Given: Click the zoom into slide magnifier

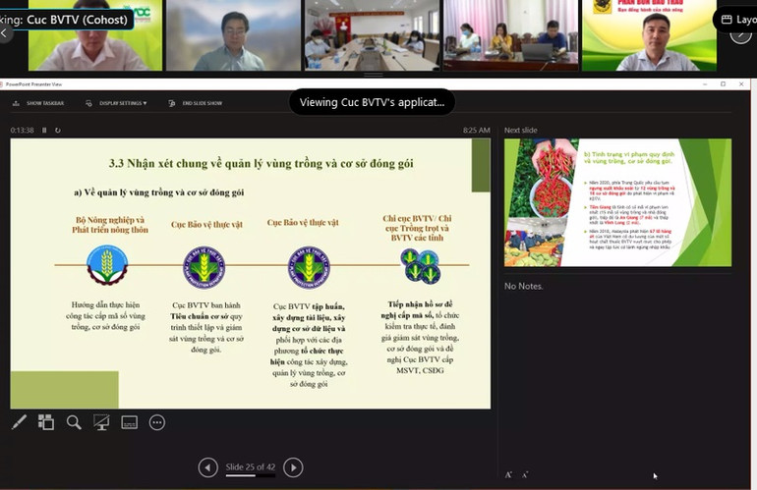Looking at the screenshot, I should (x=74, y=422).
